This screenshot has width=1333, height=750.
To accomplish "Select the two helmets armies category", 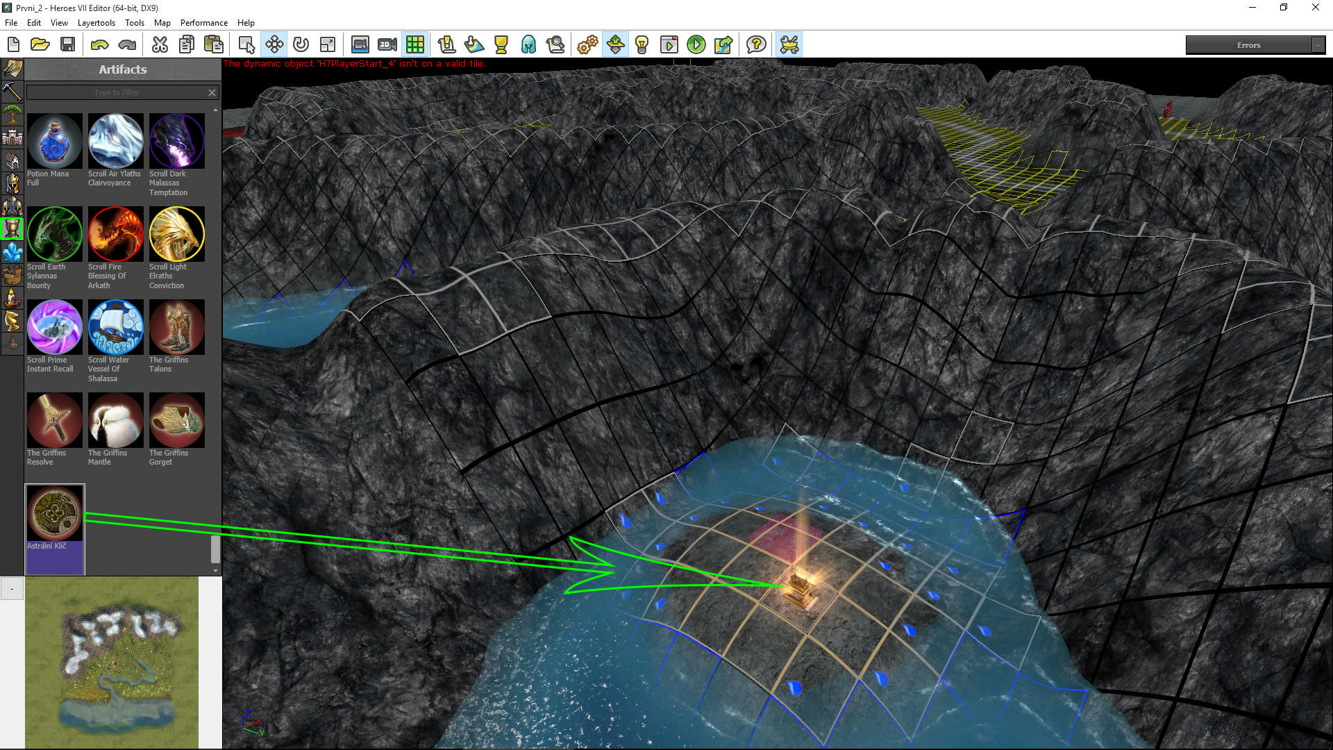I will [12, 206].
